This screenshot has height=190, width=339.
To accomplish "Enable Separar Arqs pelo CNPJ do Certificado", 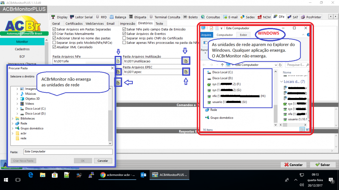I will [x=124, y=38].
